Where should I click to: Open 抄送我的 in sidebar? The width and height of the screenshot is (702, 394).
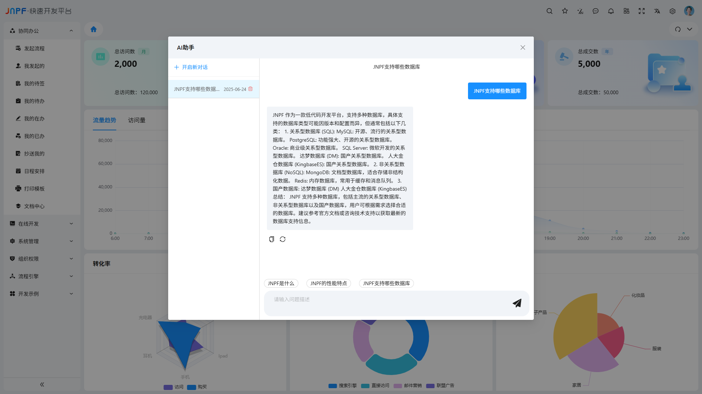coord(42,154)
